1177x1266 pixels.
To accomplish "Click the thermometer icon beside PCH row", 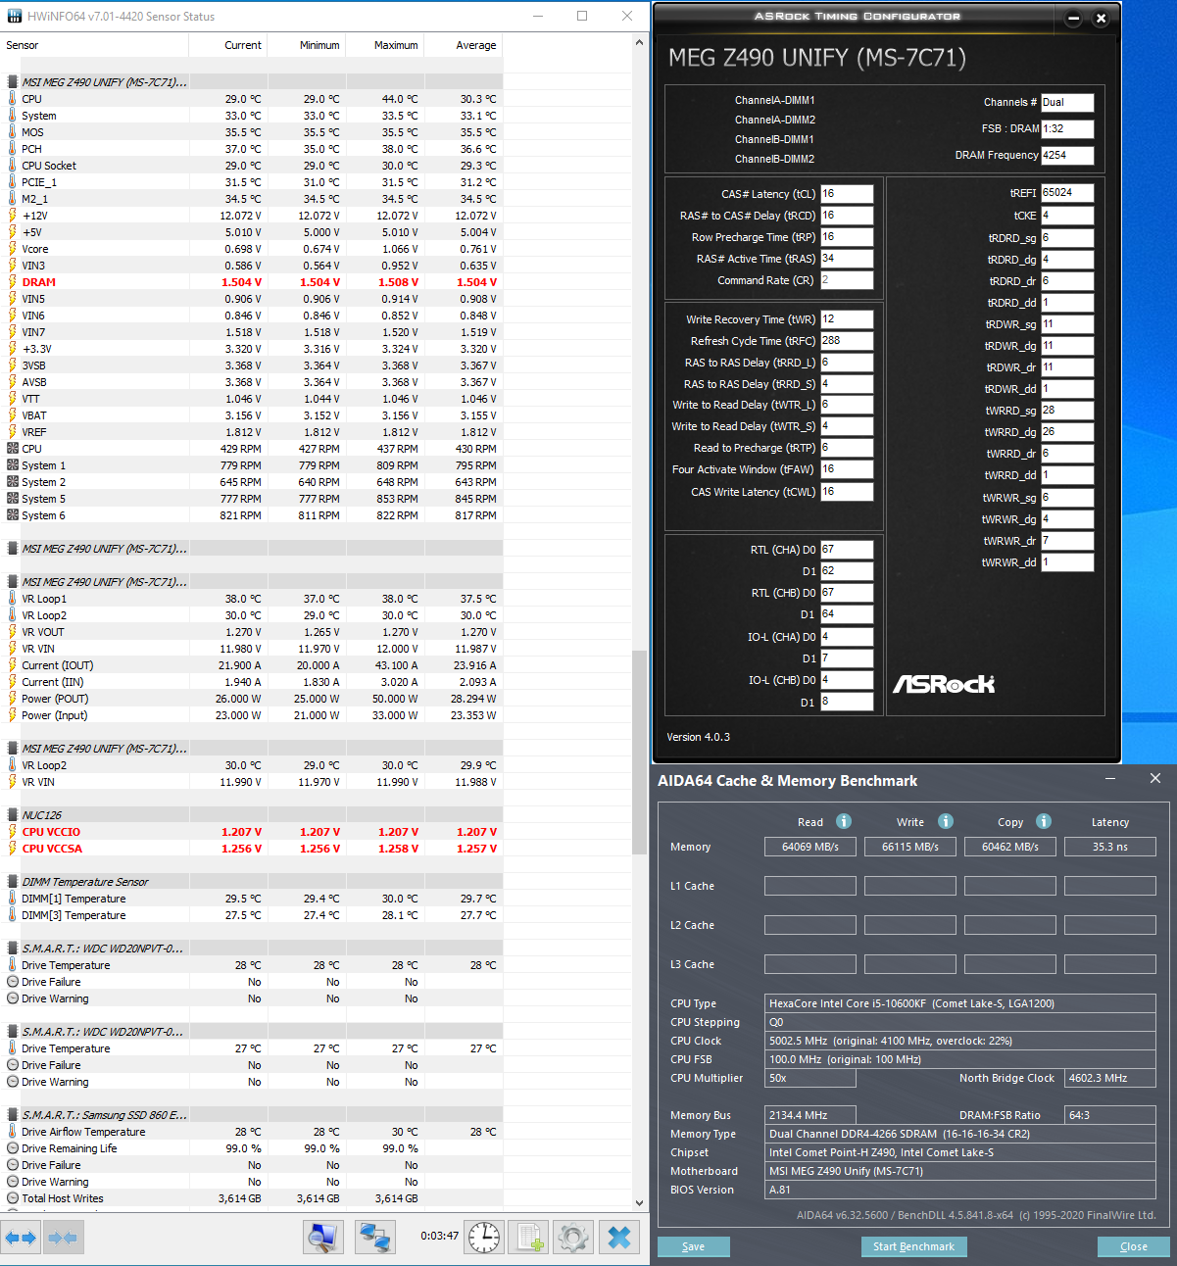I will (x=13, y=149).
